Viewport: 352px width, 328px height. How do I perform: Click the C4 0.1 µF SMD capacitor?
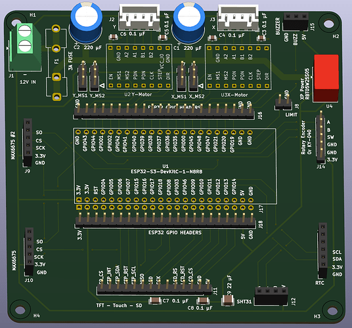(212, 38)
